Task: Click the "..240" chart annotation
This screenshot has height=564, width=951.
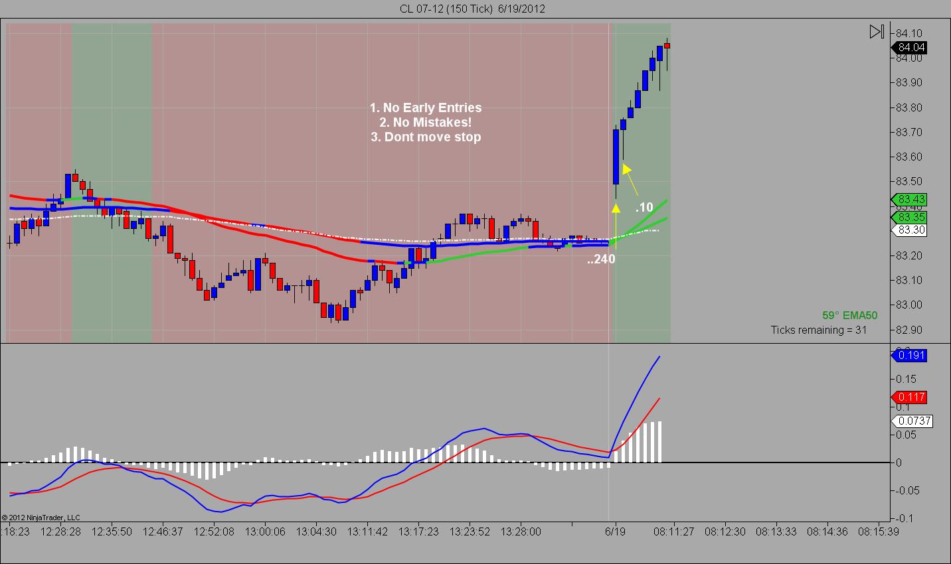Action: point(601,259)
